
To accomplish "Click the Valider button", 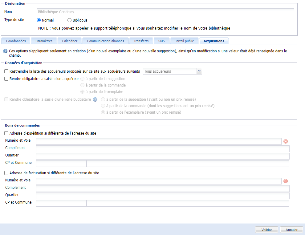I will (266, 229).
